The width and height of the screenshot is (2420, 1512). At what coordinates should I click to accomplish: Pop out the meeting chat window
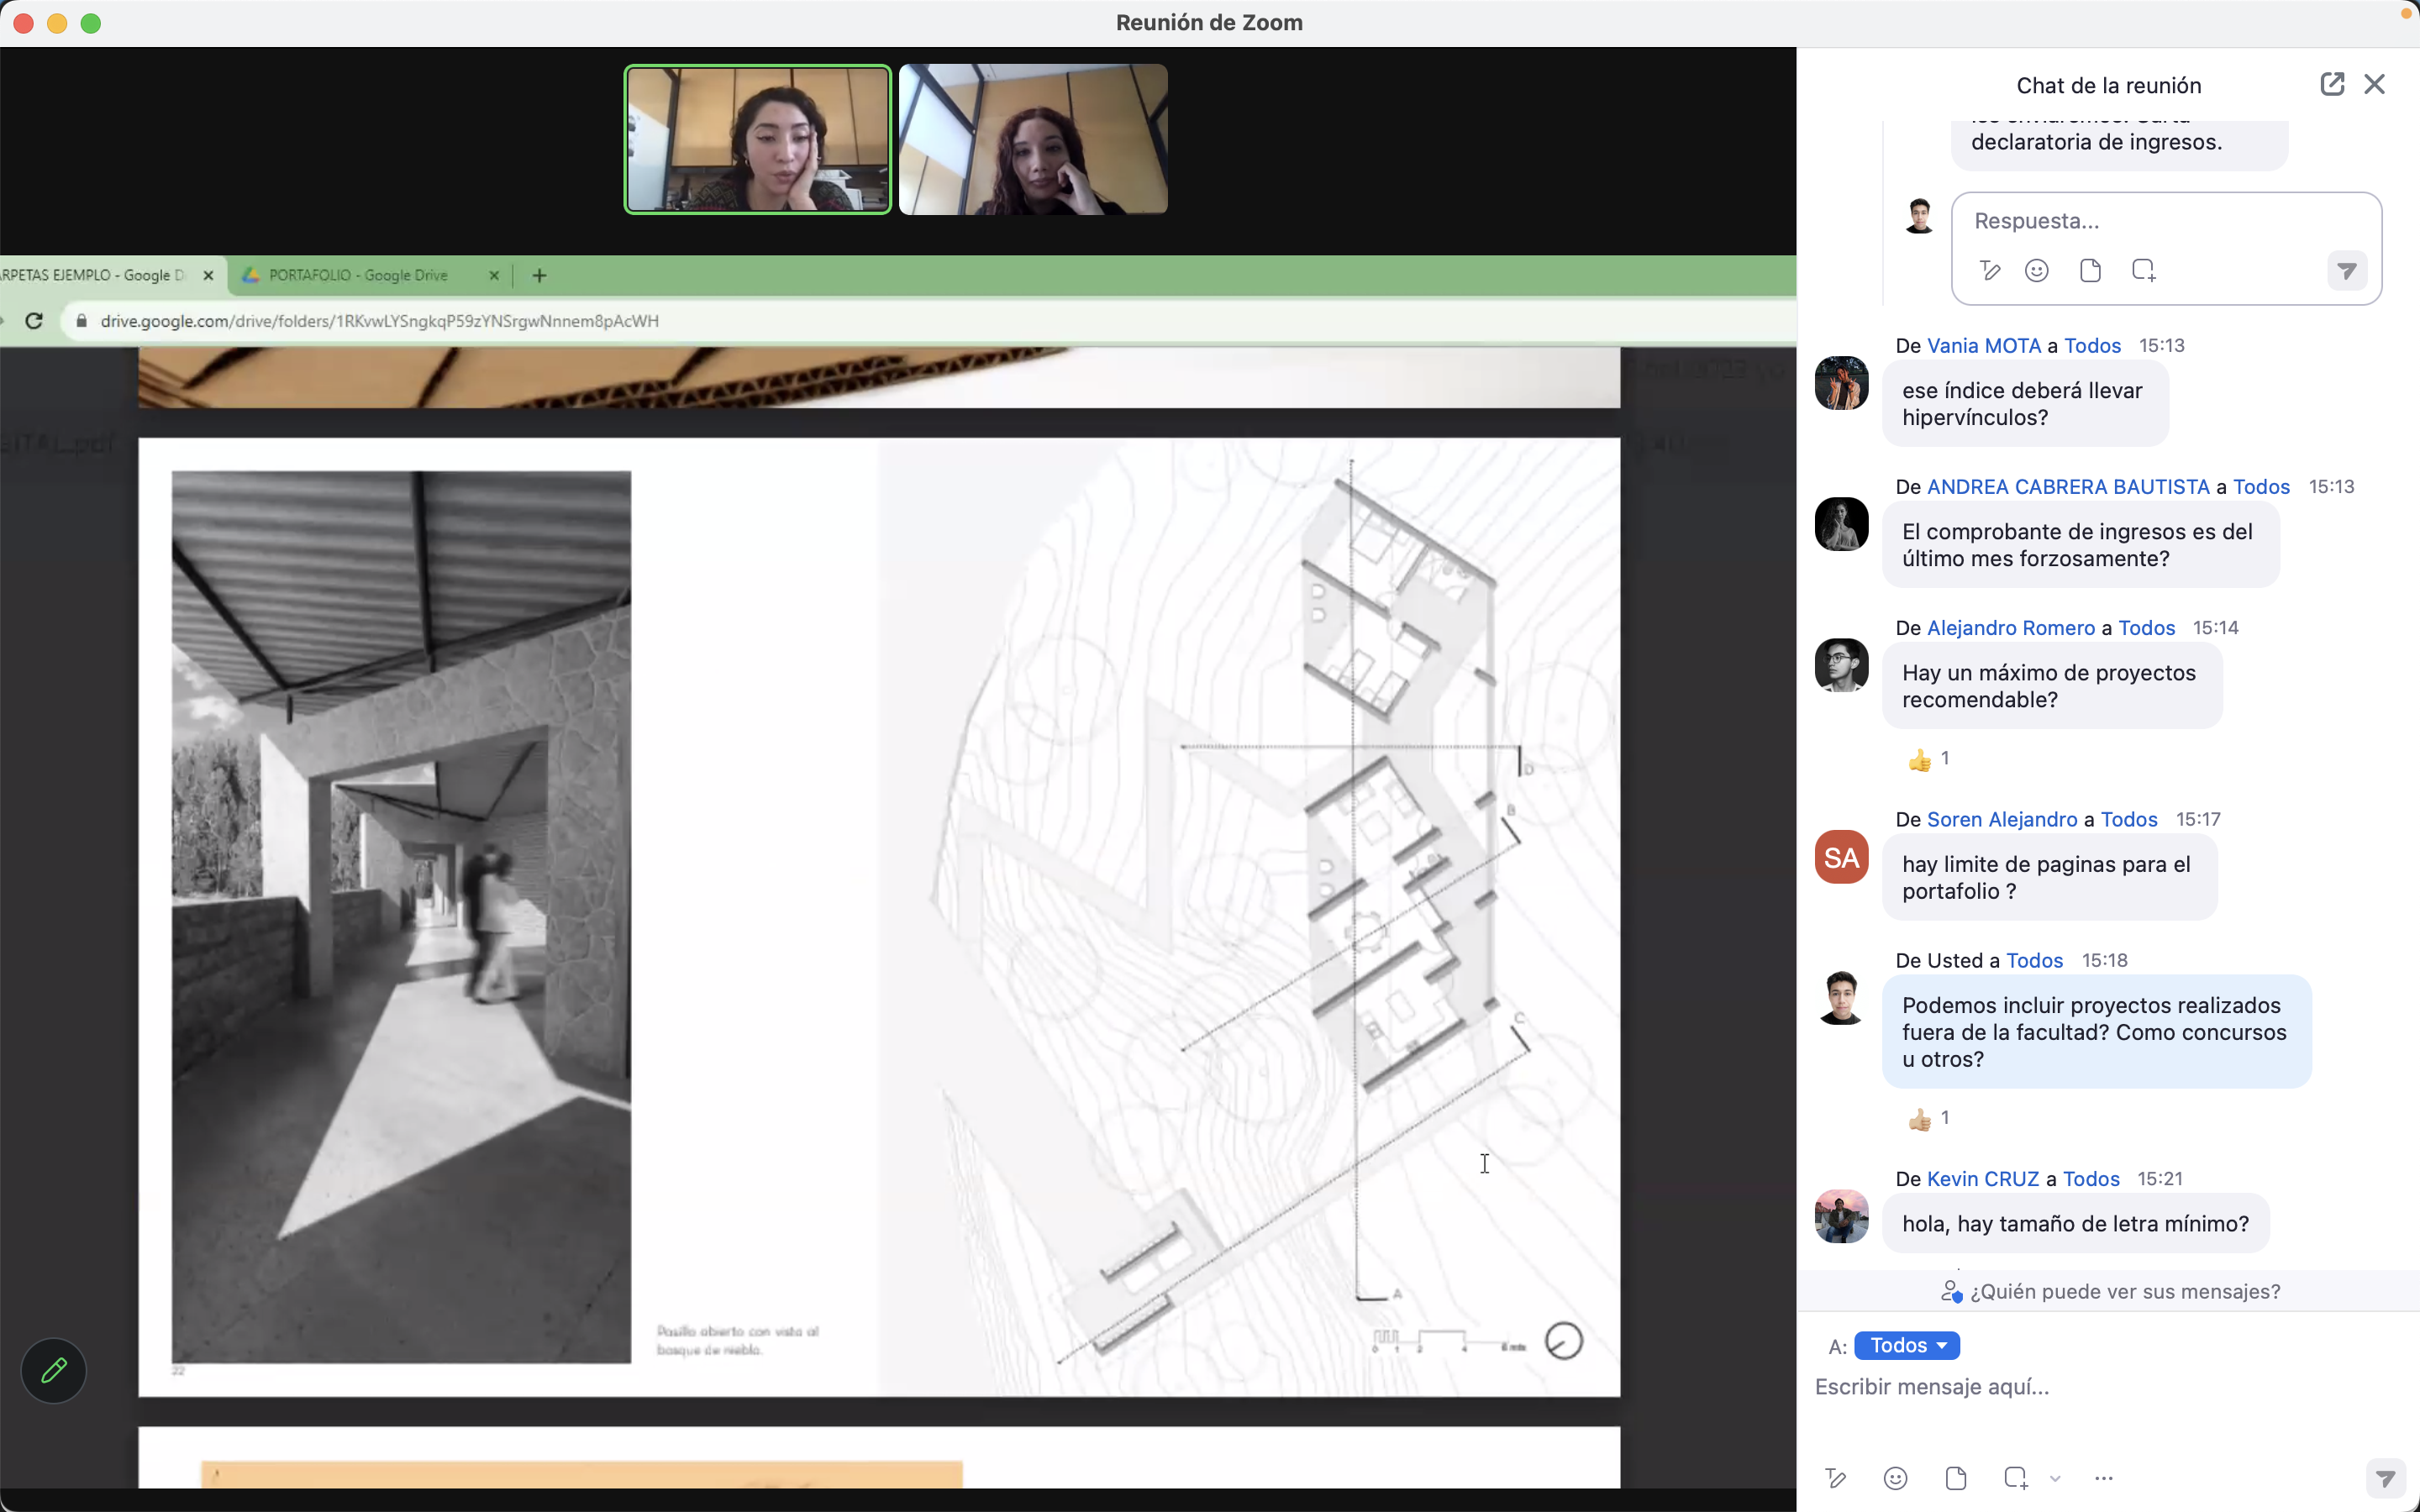point(2331,84)
